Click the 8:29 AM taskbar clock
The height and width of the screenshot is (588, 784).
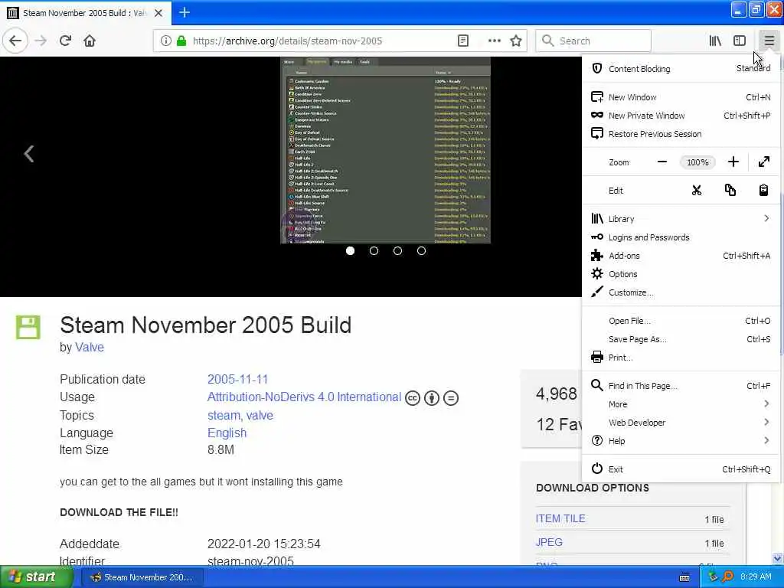(x=756, y=577)
